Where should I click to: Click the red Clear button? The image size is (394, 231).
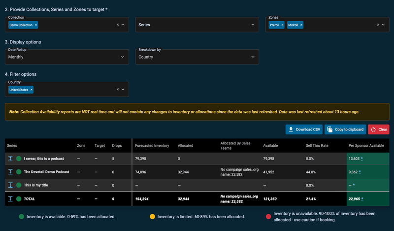[379, 130]
